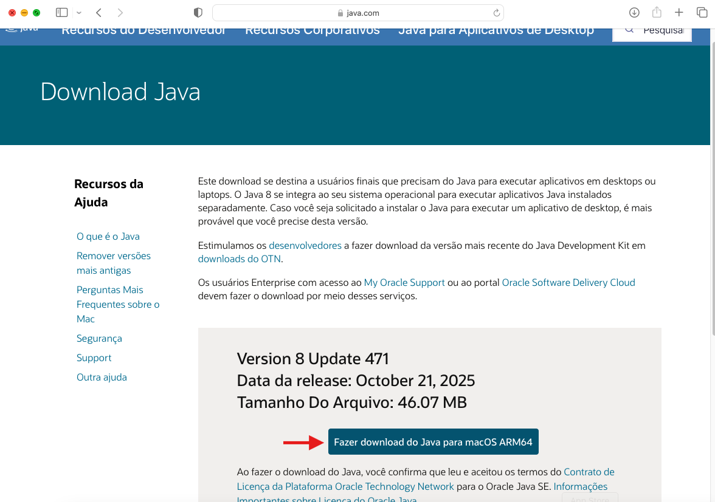715x502 pixels.
Task: Click Fazer download do Java para macOS ARM64
Action: click(433, 442)
